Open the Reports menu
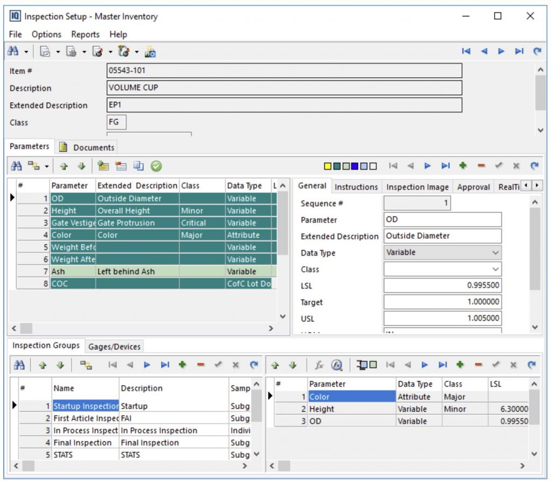The width and height of the screenshot is (551, 482). 85,34
